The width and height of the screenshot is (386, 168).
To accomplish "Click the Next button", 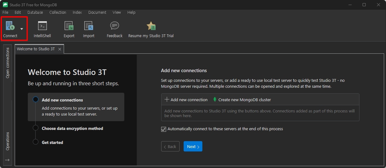I will 193,146.
